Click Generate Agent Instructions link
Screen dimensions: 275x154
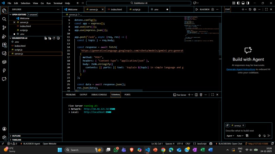click(x=241, y=69)
